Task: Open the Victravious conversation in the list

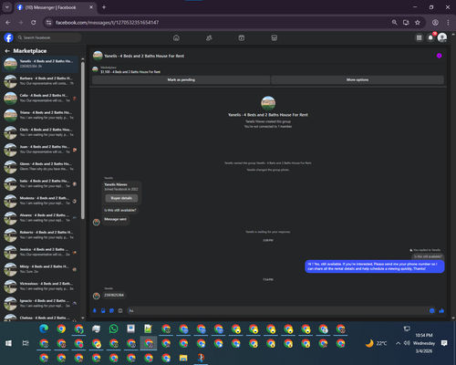Action: tap(40, 287)
